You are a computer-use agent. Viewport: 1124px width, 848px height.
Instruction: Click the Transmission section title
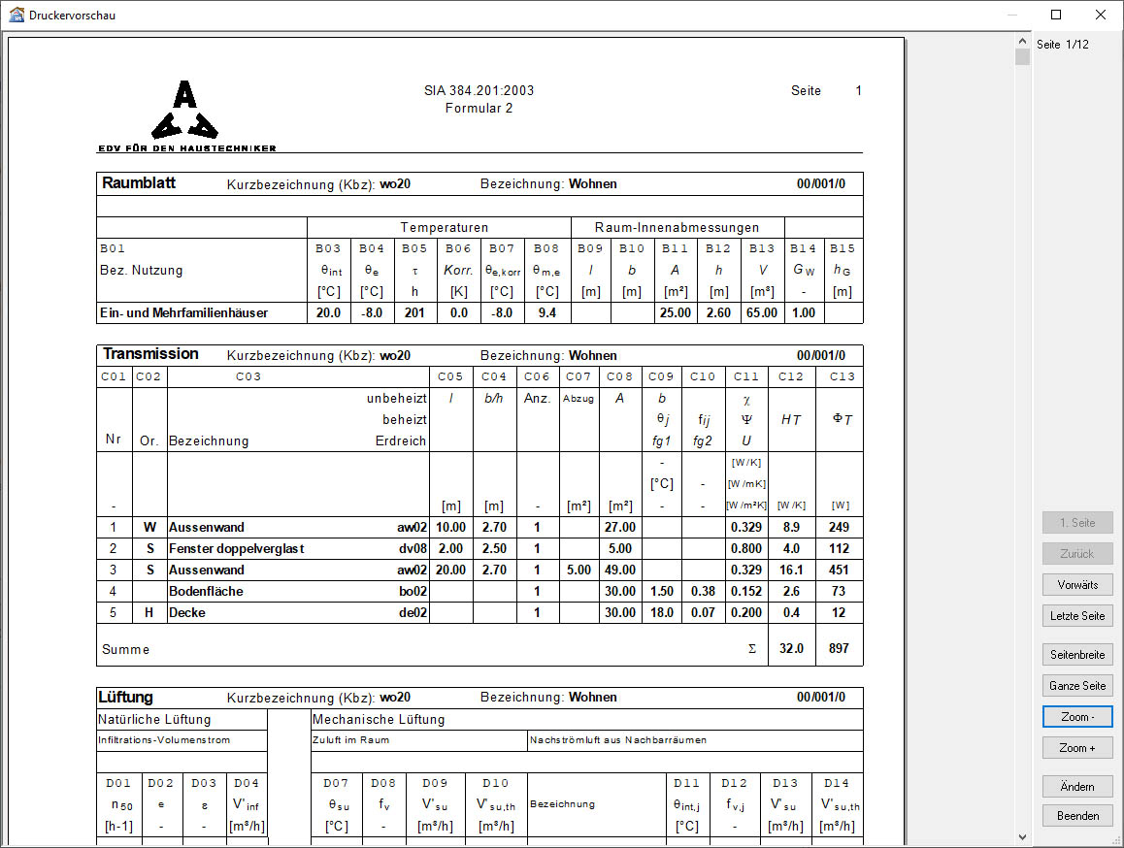tap(150, 354)
